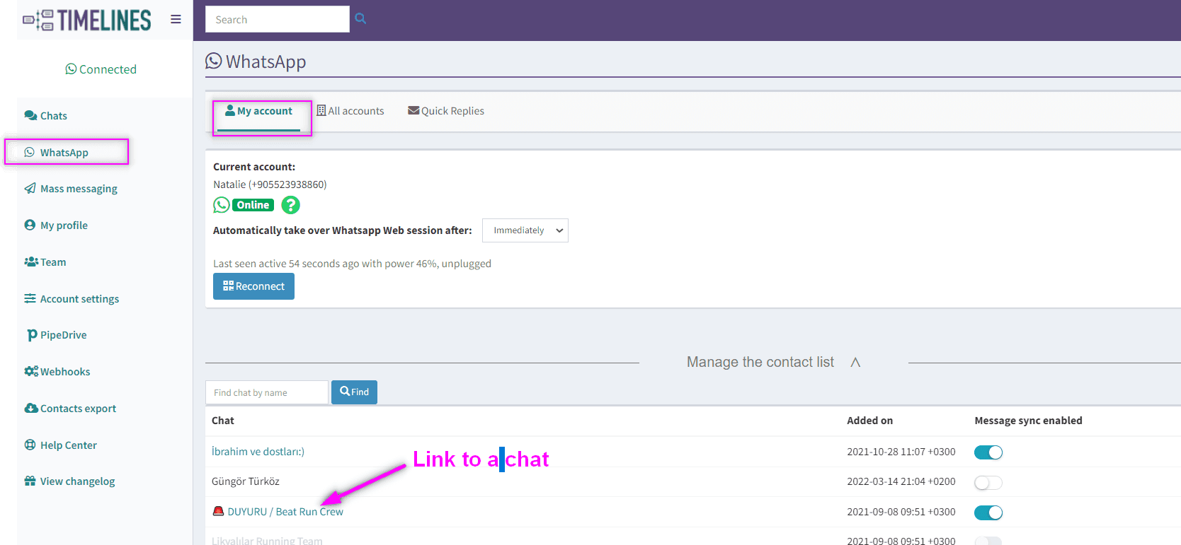Open Contacts export in the sidebar

(x=77, y=409)
